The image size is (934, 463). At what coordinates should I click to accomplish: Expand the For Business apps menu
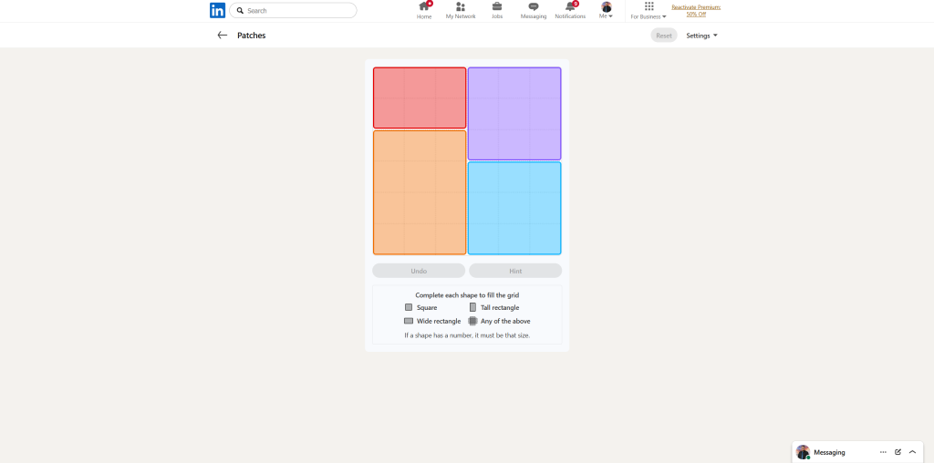pyautogui.click(x=649, y=11)
